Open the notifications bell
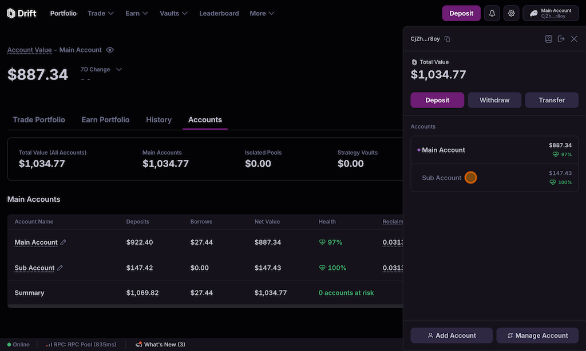This screenshot has width=586, height=351. click(492, 13)
